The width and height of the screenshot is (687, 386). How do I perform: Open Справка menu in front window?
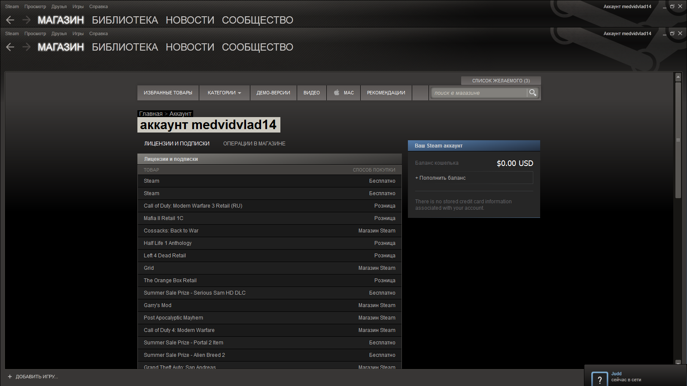click(x=98, y=33)
